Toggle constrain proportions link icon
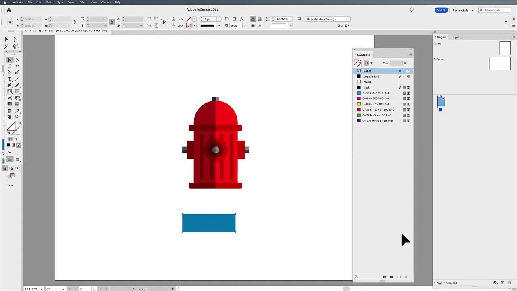 point(112,22)
